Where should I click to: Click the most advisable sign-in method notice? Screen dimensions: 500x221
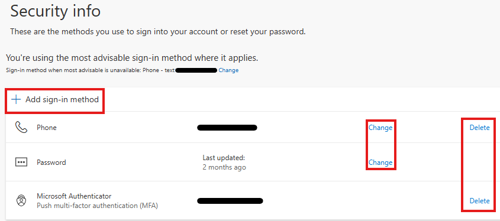[132, 58]
